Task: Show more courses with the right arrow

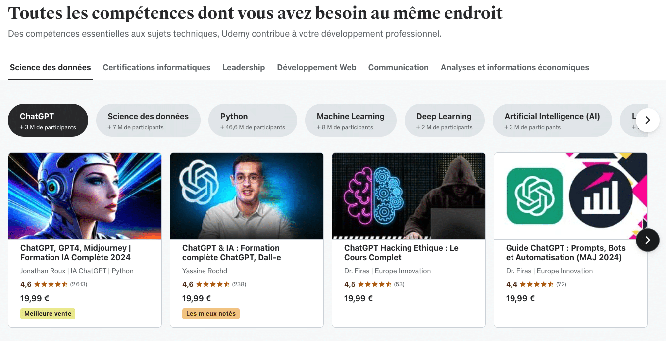Action: tap(647, 240)
